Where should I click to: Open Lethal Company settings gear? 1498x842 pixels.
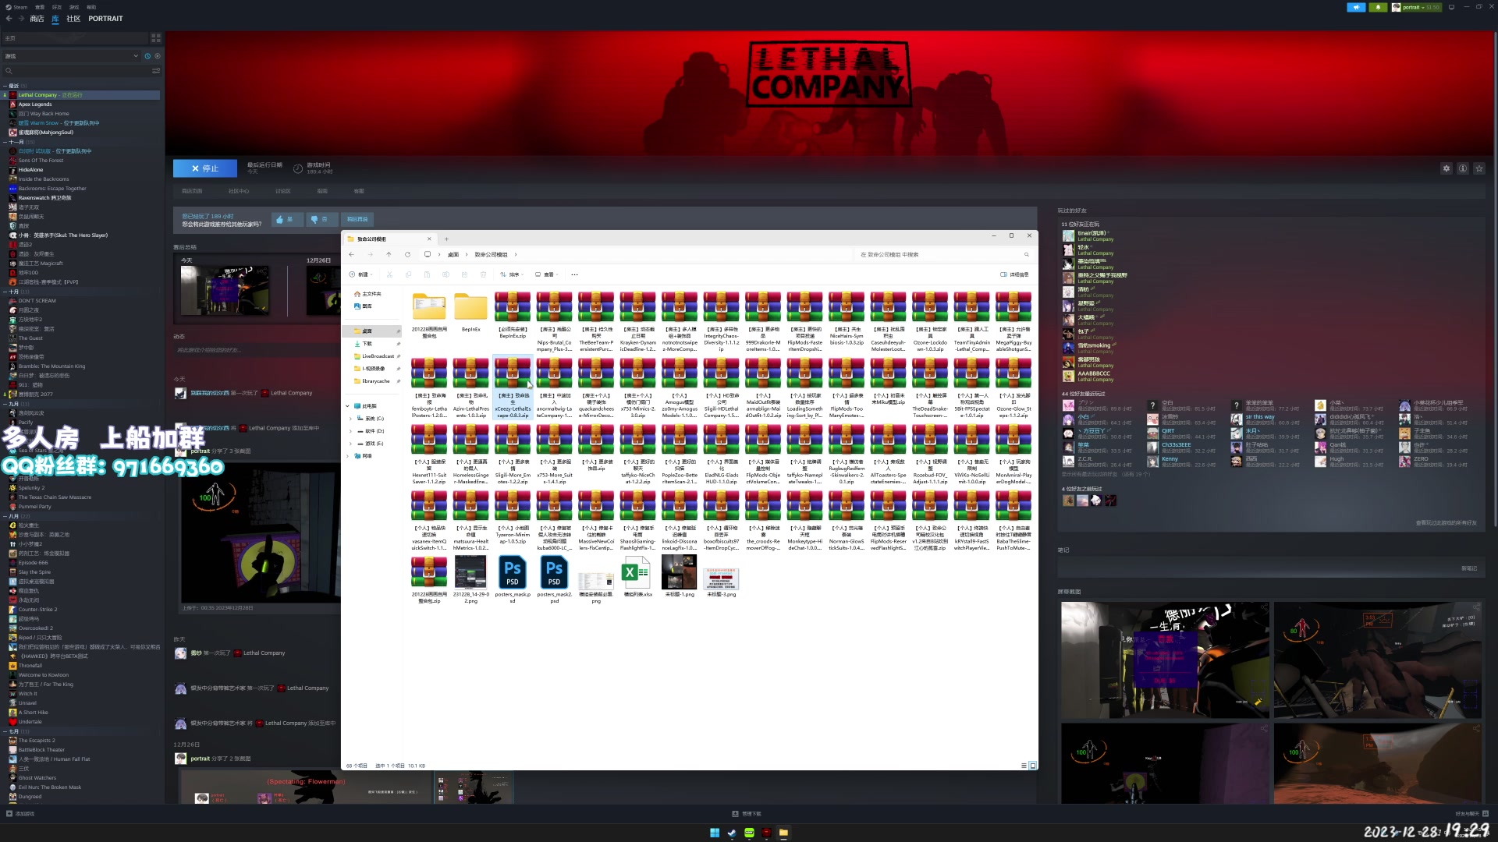(x=1447, y=168)
